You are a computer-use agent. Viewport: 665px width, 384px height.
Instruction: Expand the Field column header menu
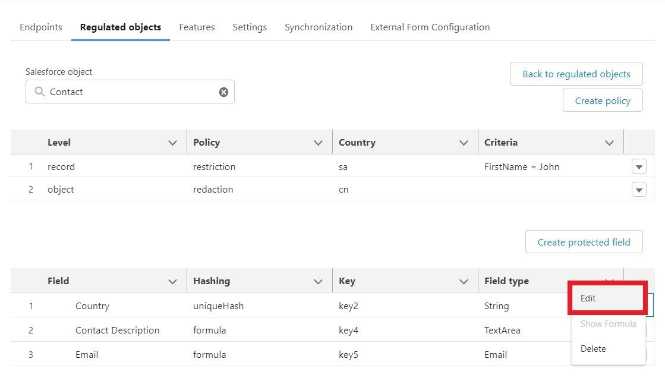point(172,281)
